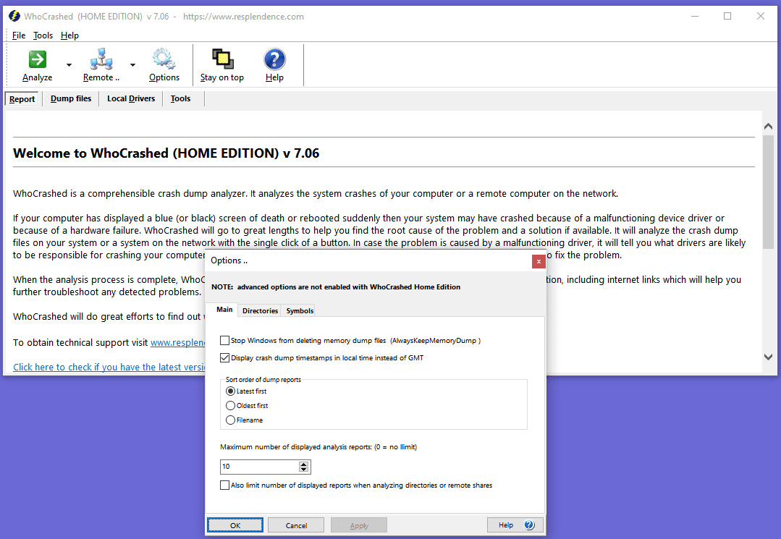Screen dimensions: 781x539
Task: Click the blue help icon in Options dialog
Action: coord(529,525)
